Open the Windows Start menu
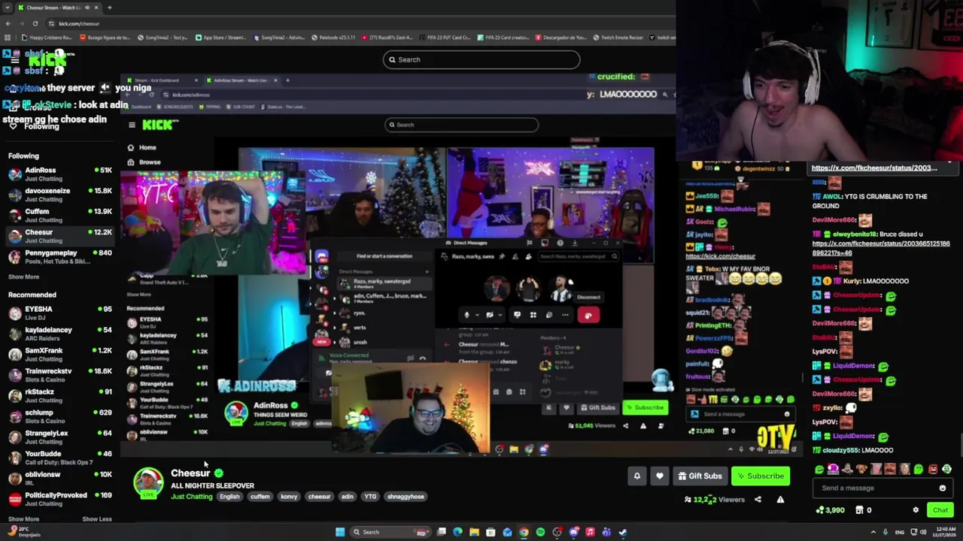Screen dimensions: 963x541 (340, 532)
